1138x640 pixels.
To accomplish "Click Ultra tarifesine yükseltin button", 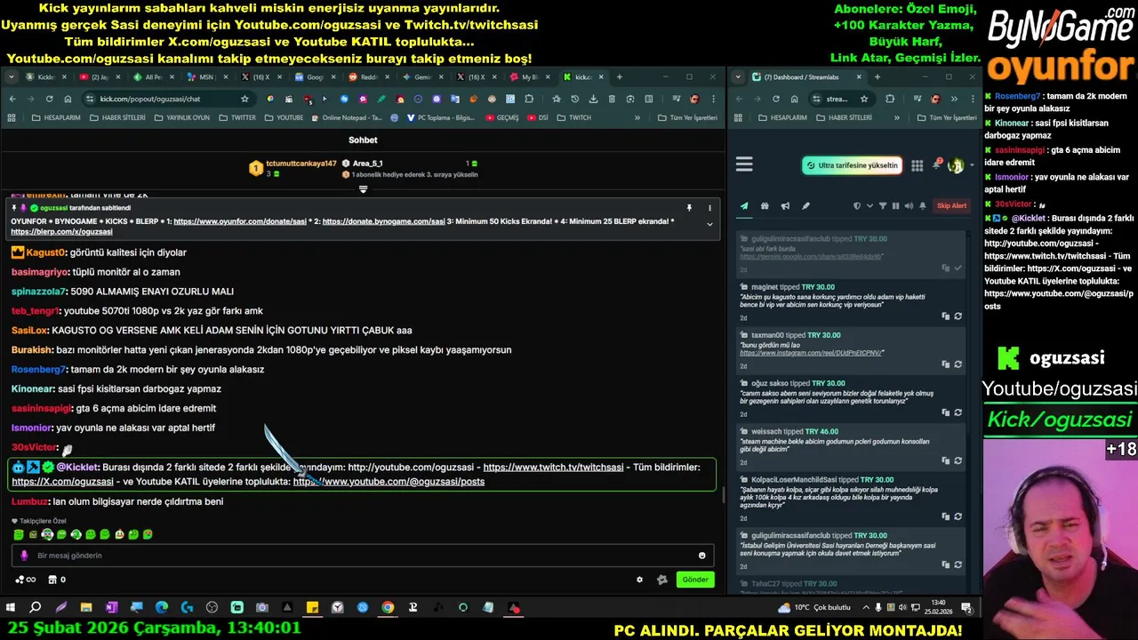I will pyautogui.click(x=853, y=165).
